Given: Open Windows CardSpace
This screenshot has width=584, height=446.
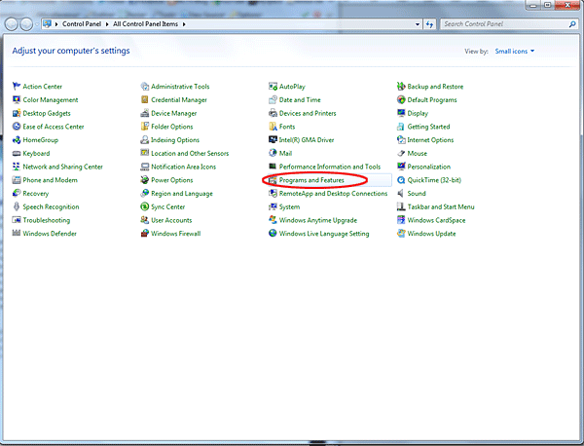Looking at the screenshot, I should click(436, 220).
